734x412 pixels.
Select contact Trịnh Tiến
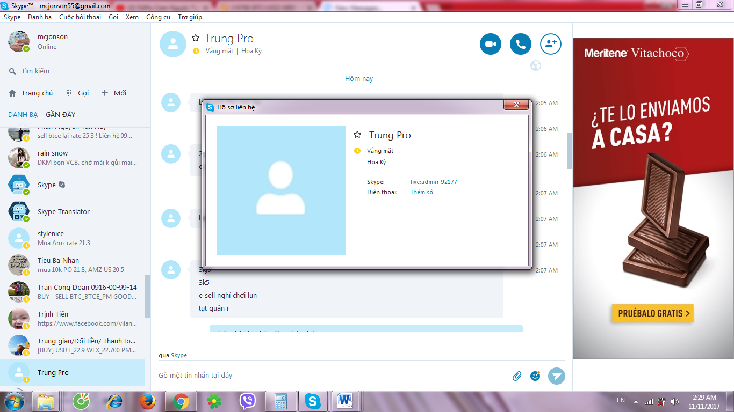pos(73,319)
